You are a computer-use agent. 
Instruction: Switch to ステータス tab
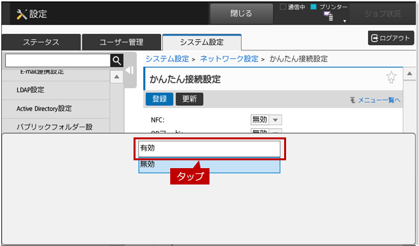[x=41, y=43]
